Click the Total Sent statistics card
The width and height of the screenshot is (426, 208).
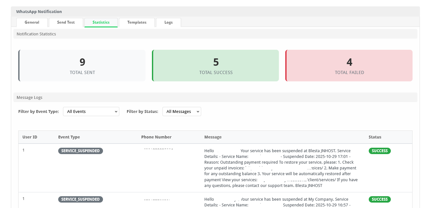click(82, 66)
